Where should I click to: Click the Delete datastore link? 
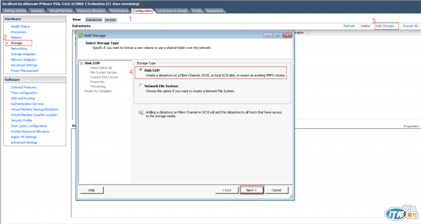365,26
